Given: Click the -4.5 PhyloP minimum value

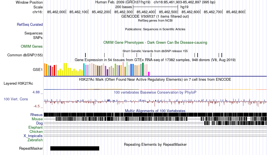Looking at the screenshot, I should point(37,106).
